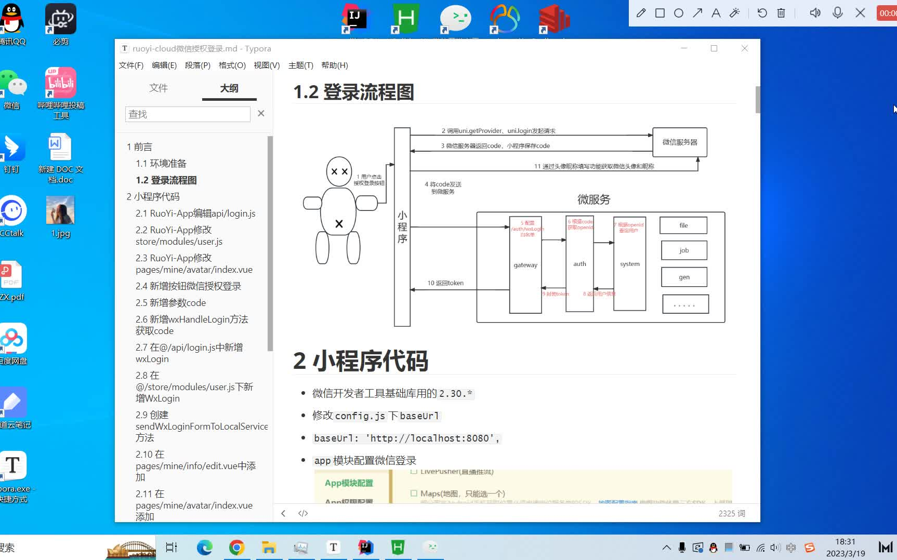Select the pencil draw tool in recorder toolbar
Viewport: 897px width, 560px height.
(641, 13)
